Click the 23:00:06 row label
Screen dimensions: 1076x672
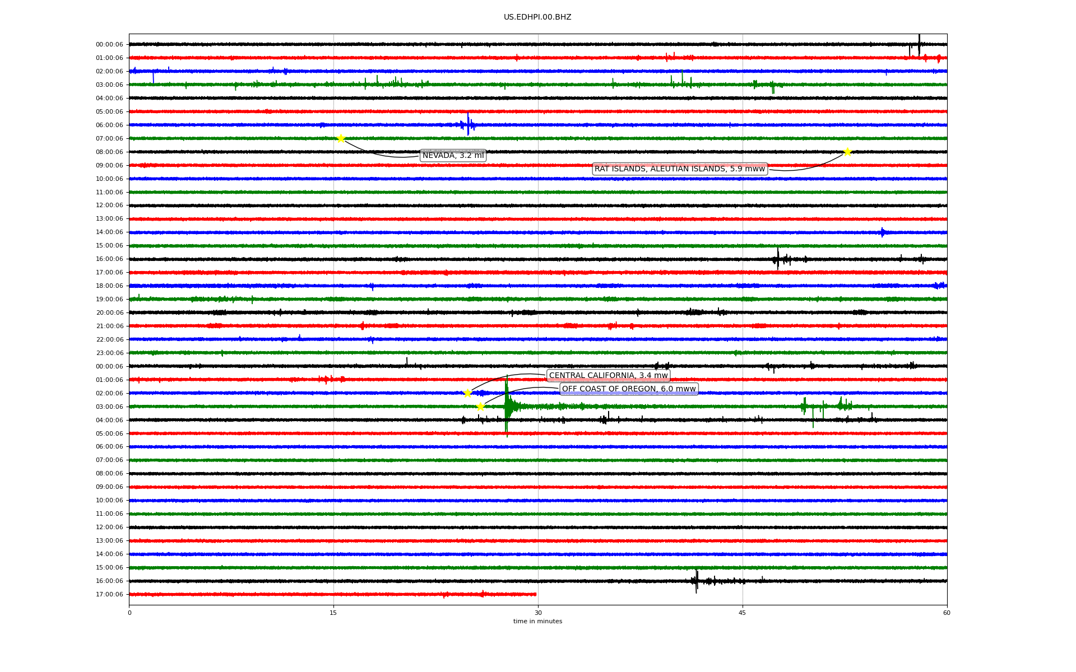click(109, 353)
